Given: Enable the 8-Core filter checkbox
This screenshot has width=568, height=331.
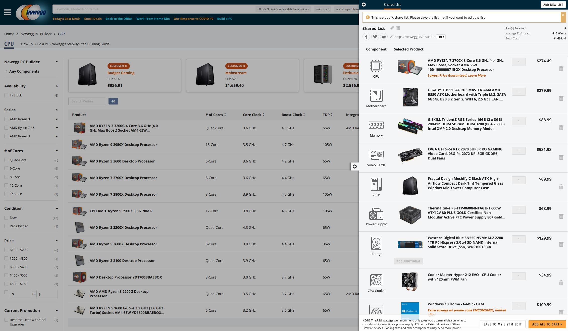Looking at the screenshot, I should coord(6,177).
